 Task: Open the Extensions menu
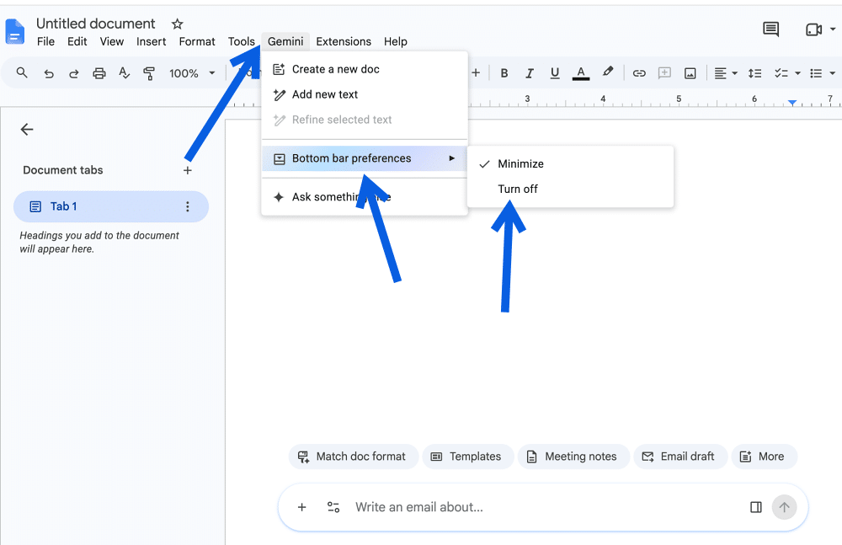coord(344,41)
